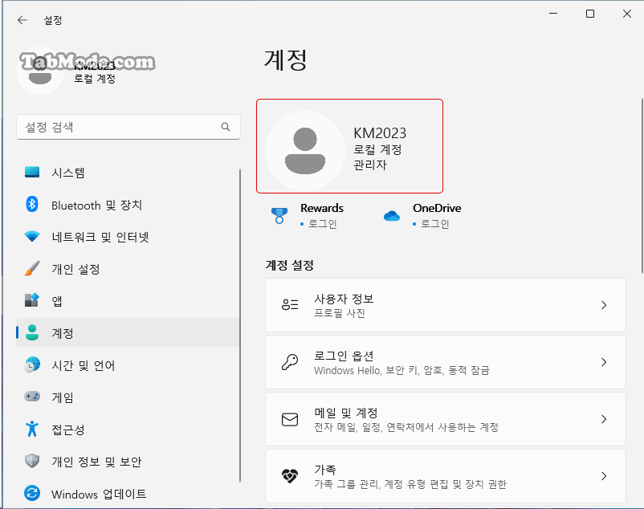Image resolution: width=644 pixels, height=509 pixels.
Task: Click OneDrive 로그인 link
Action: coord(435,224)
